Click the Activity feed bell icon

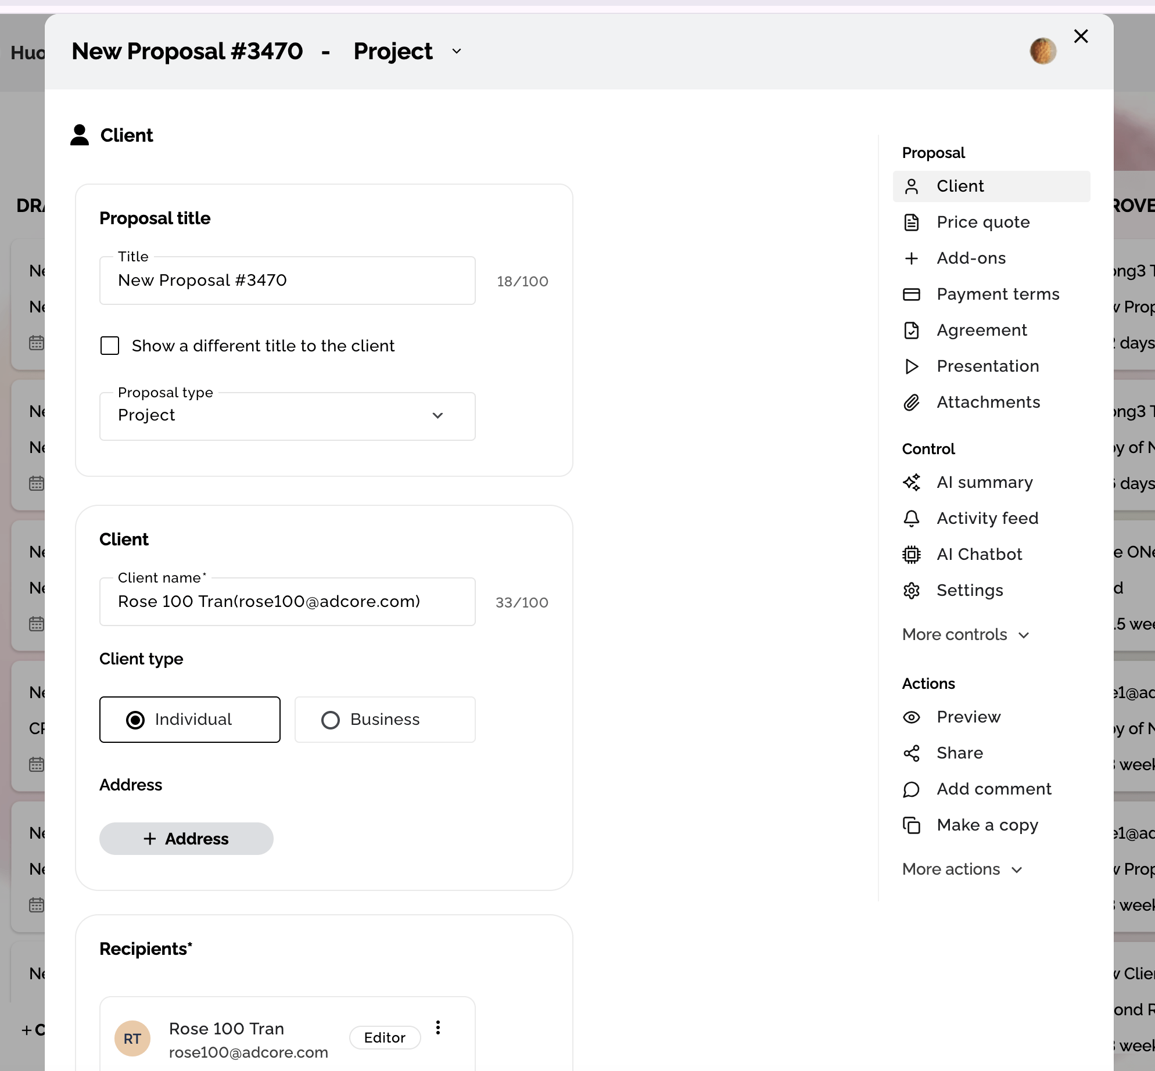[912, 518]
